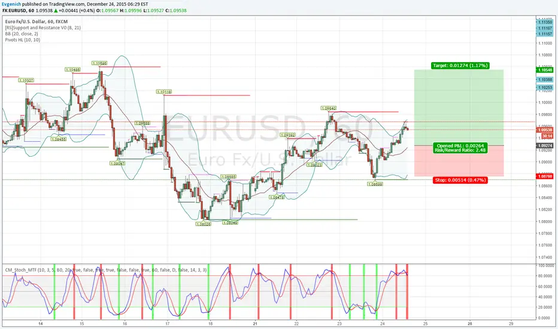Click the 1.09287 pivot low label
558x329 pixels.
(117, 163)
